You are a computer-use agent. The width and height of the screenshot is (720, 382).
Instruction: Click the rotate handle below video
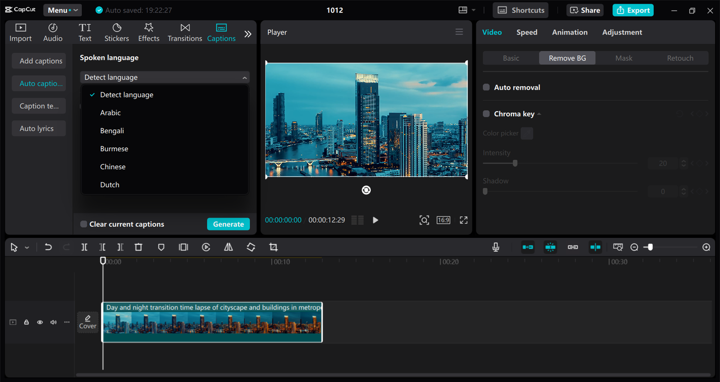click(366, 190)
